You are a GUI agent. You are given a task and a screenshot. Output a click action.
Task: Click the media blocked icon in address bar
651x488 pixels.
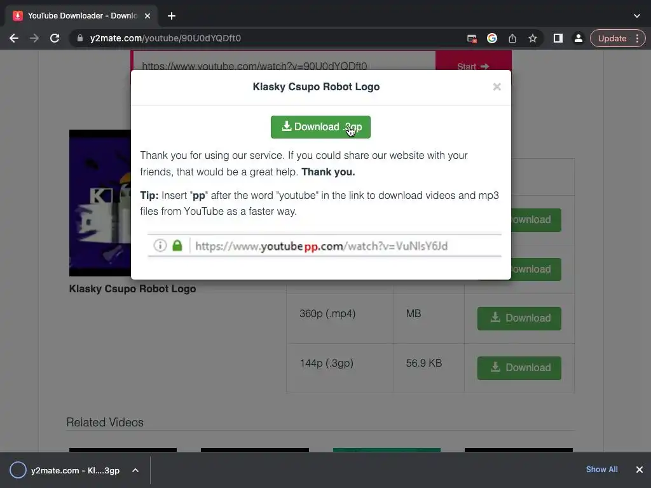[x=472, y=39]
